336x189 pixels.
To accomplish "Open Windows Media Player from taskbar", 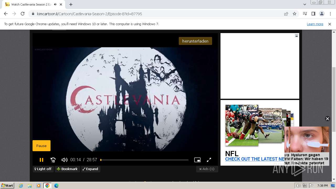I will tap(39, 186).
